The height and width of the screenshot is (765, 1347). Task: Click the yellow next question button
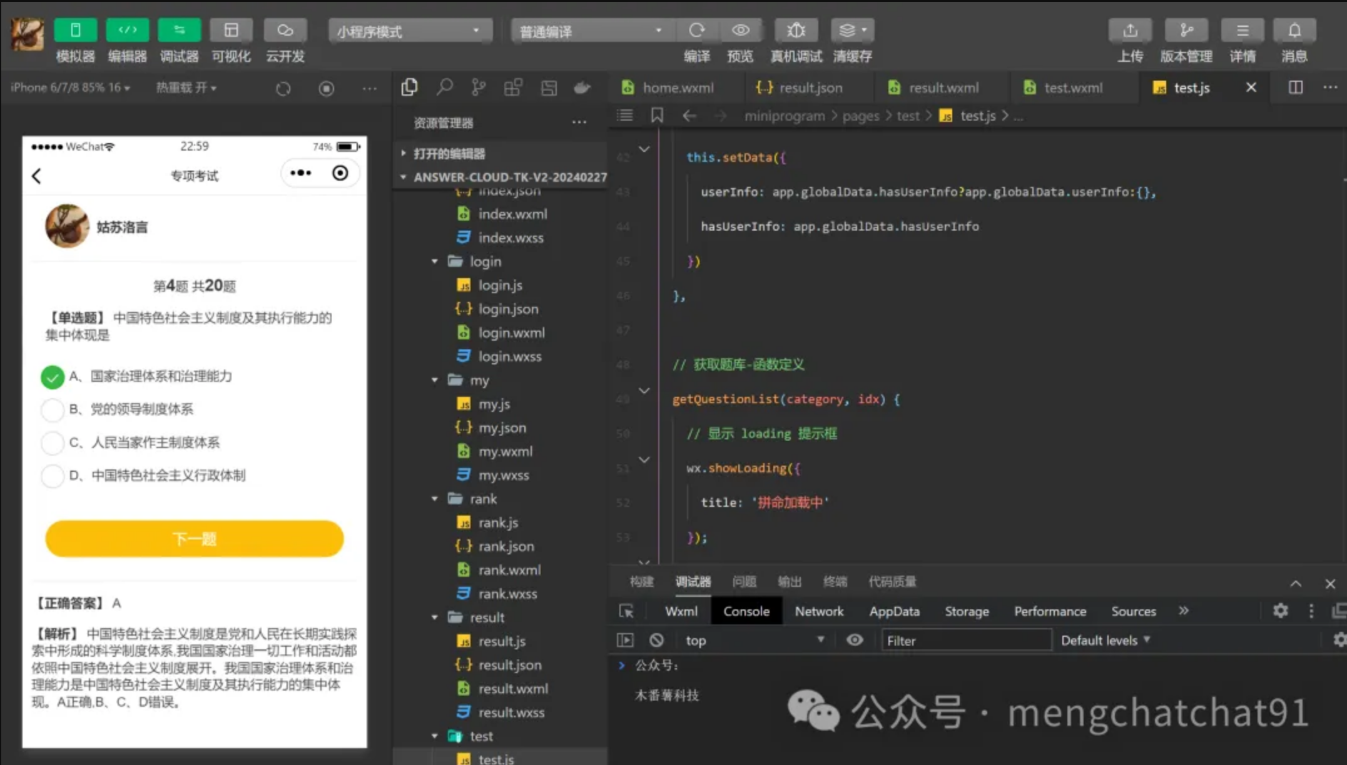coord(195,539)
